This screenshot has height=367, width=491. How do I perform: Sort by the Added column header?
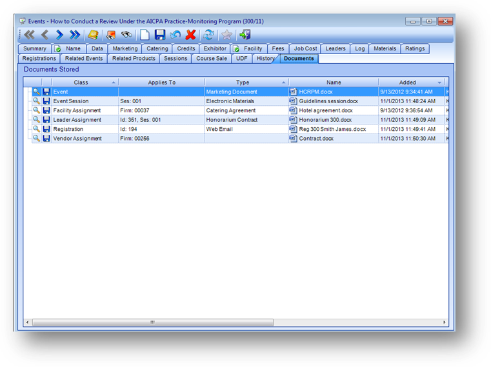click(x=411, y=83)
